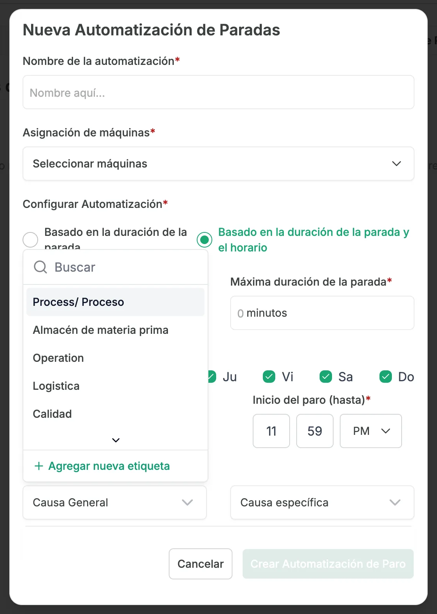Viewport: 437px width, 614px height.
Task: Click the hour field showing 11
Action: click(x=271, y=431)
